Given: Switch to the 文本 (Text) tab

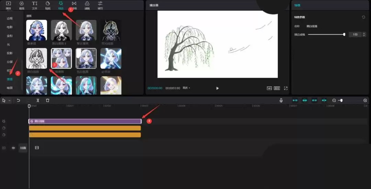Looking at the screenshot, I should click(x=35, y=5).
